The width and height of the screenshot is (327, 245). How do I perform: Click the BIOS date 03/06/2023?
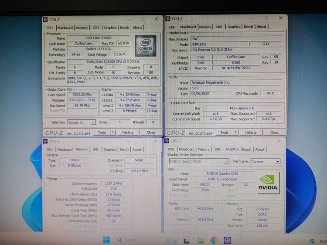point(211,93)
